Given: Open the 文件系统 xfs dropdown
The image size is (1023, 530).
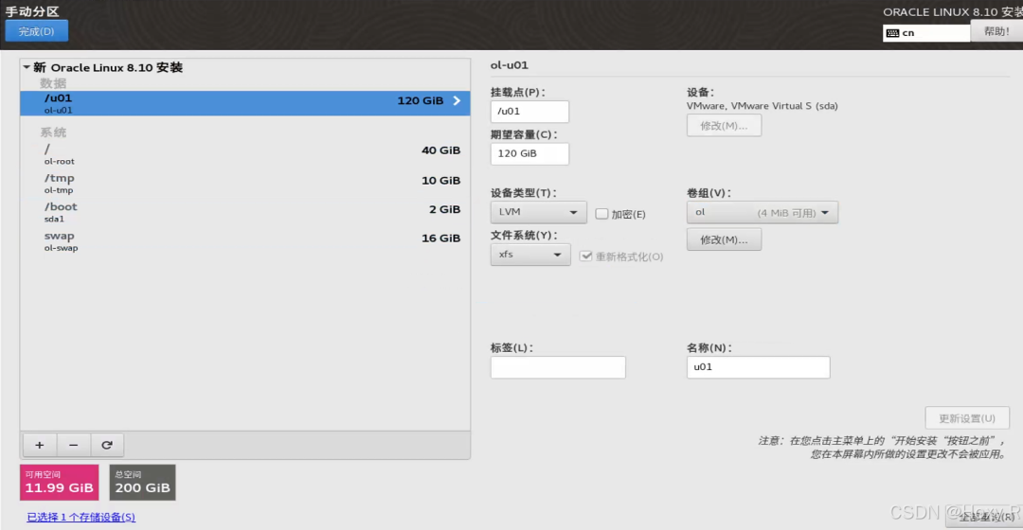Looking at the screenshot, I should pos(530,255).
